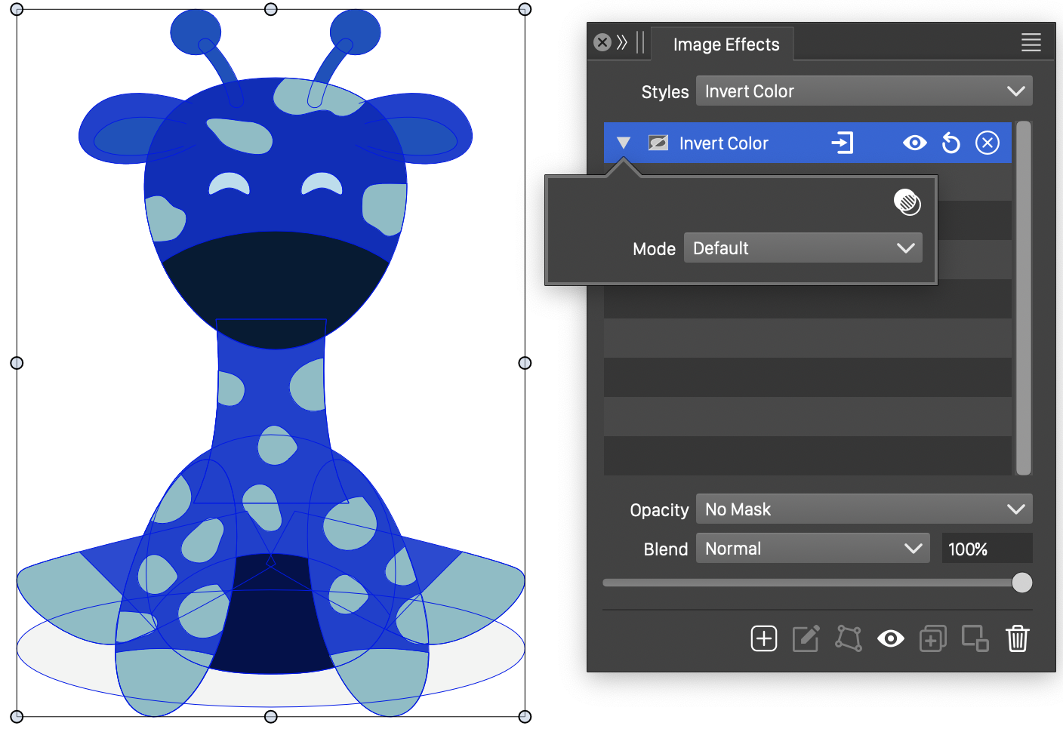1063x732 pixels.
Task: Click the duplicate effect icon in bottom toolbar
Action: click(932, 639)
